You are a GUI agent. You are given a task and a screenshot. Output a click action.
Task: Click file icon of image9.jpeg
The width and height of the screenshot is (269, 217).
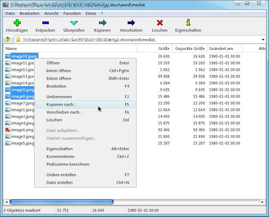tap(7, 90)
